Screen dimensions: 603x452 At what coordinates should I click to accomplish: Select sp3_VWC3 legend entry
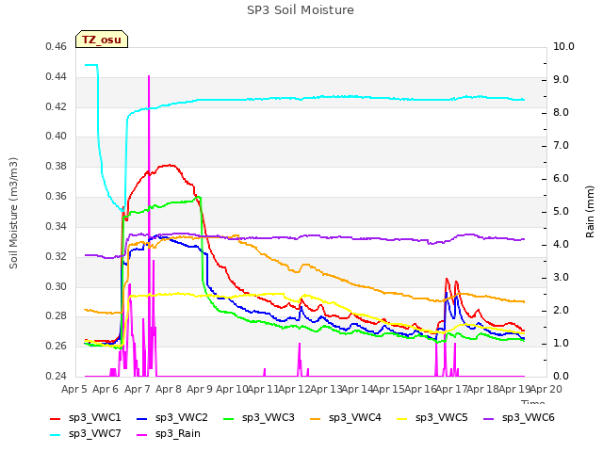pos(259,418)
